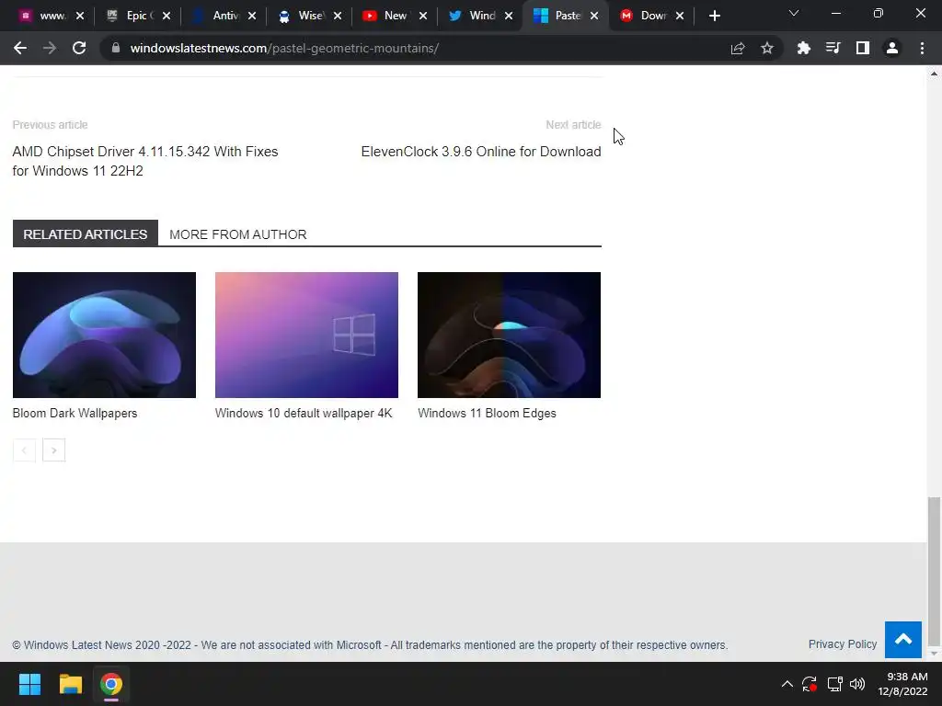Close the Twitter 'Wind' tab

(x=509, y=16)
